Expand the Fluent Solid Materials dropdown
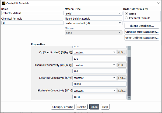The height and width of the screenshot is (113, 162). pyautogui.click(x=93, y=23)
